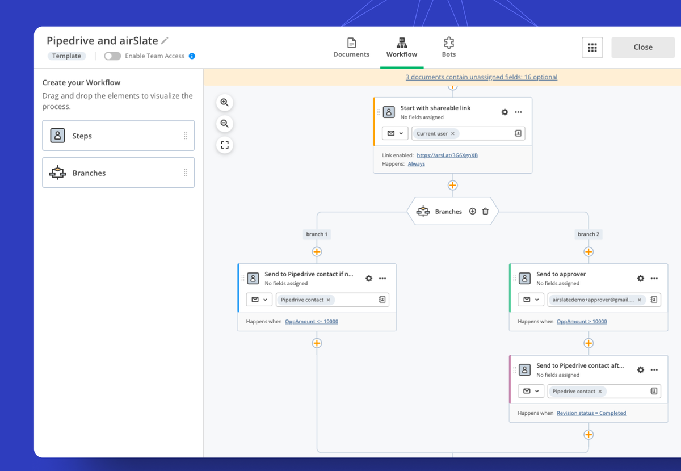The image size is (681, 471).
Task: Click OppAmount <= 10000 condition link
Action: point(312,322)
